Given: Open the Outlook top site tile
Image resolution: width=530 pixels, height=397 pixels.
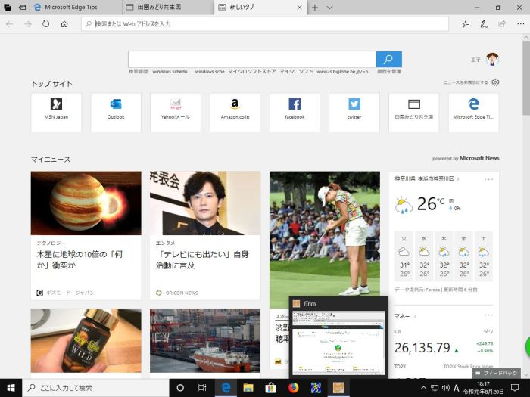Looking at the screenshot, I should tap(116, 110).
